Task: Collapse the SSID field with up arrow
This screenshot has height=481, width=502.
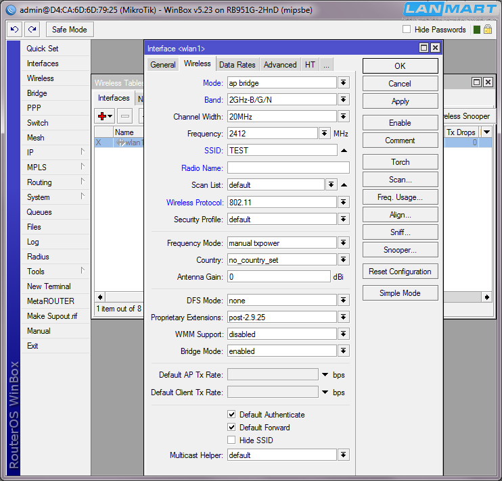Action: [344, 151]
